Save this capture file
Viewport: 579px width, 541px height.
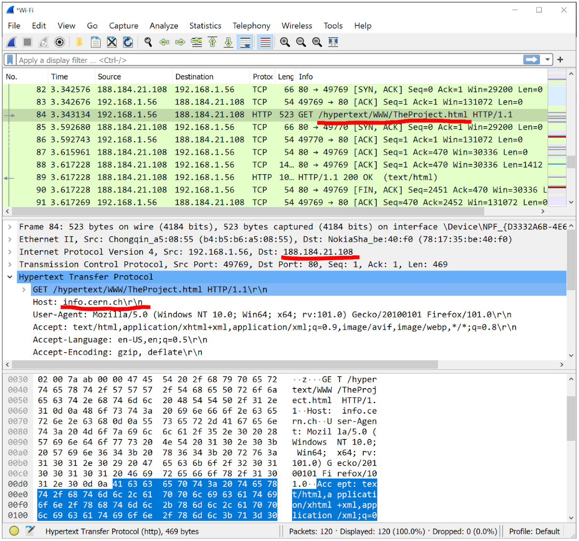tap(95, 42)
